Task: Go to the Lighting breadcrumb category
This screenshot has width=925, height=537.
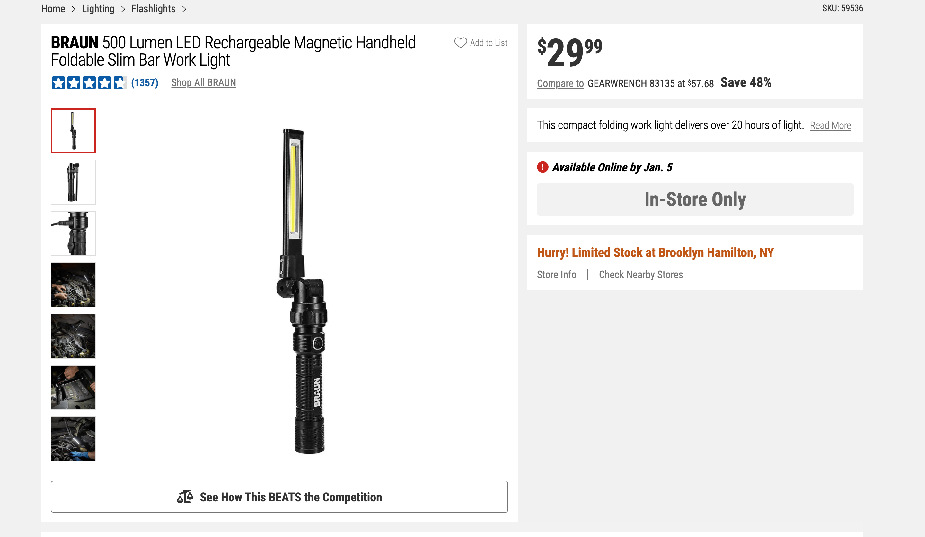Action: tap(98, 9)
